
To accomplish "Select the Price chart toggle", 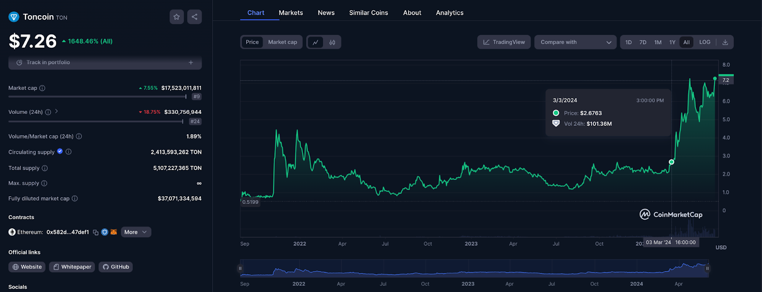I will (252, 42).
